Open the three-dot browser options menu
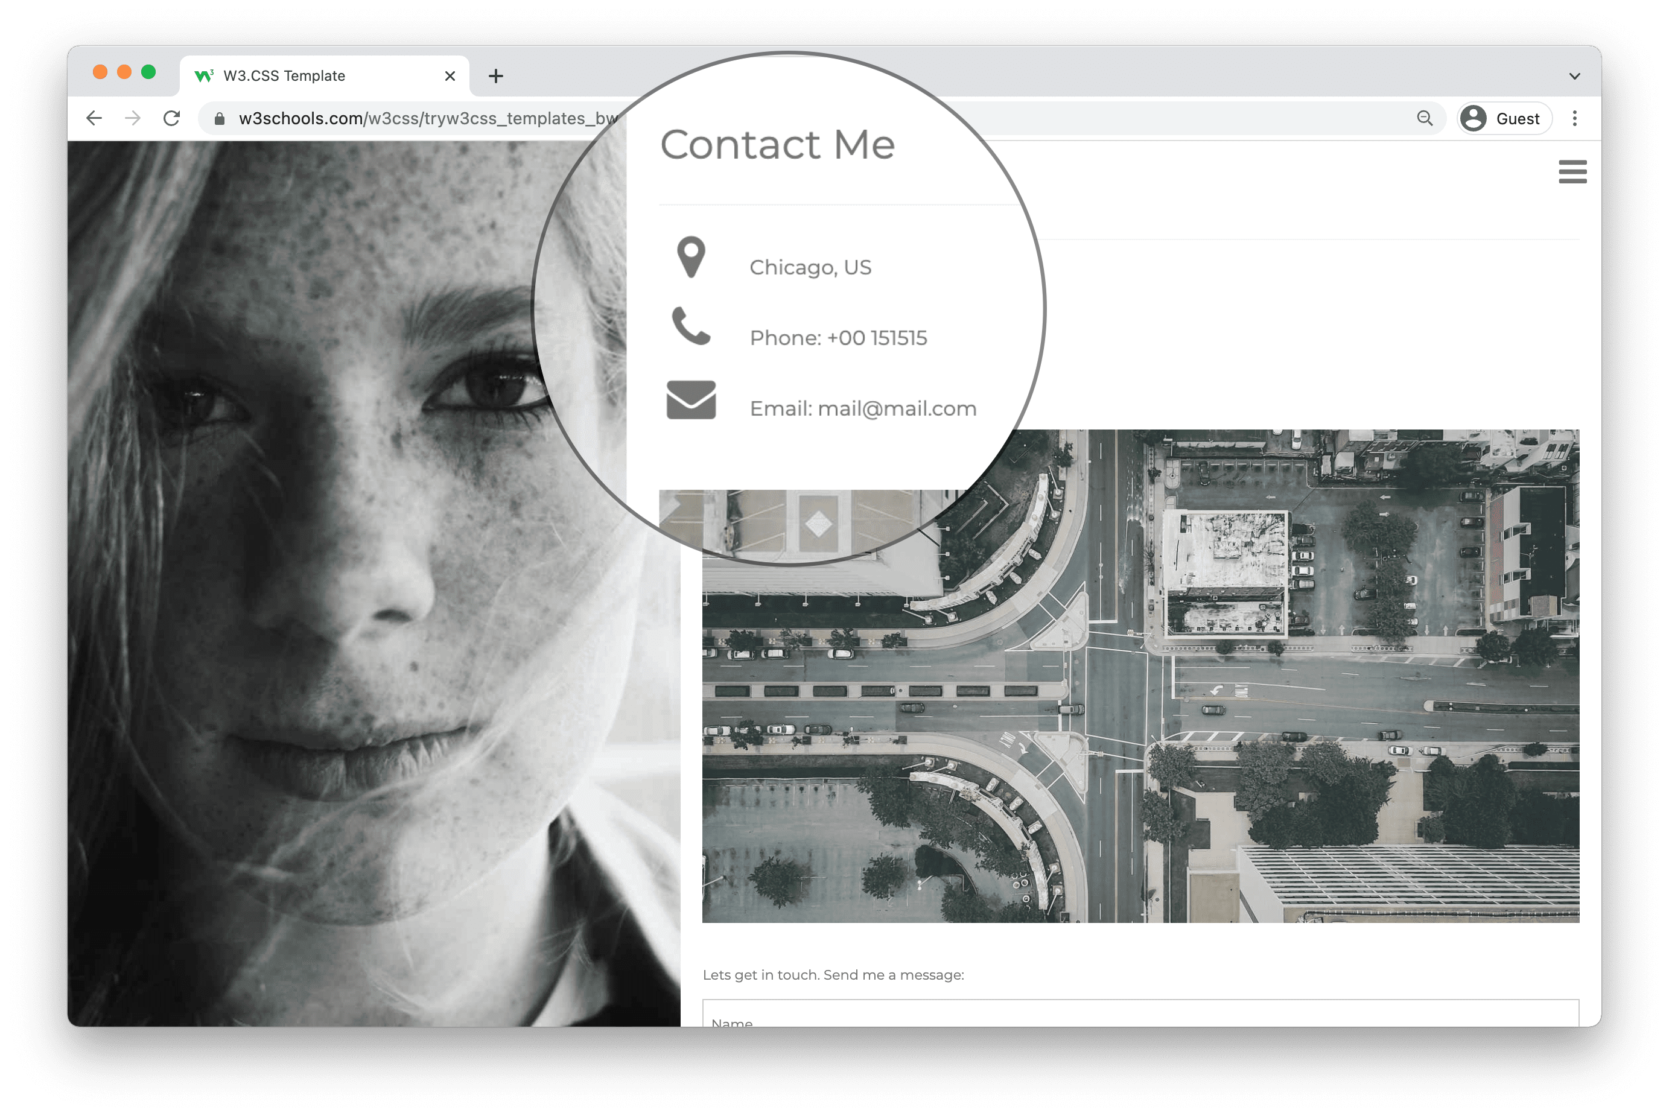1669x1116 pixels. tap(1575, 118)
